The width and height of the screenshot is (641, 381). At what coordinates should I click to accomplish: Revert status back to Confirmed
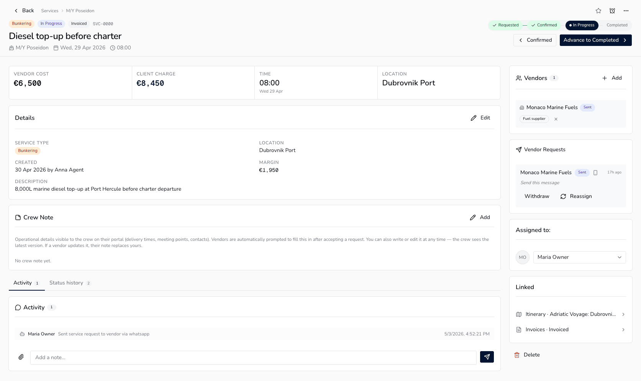535,40
